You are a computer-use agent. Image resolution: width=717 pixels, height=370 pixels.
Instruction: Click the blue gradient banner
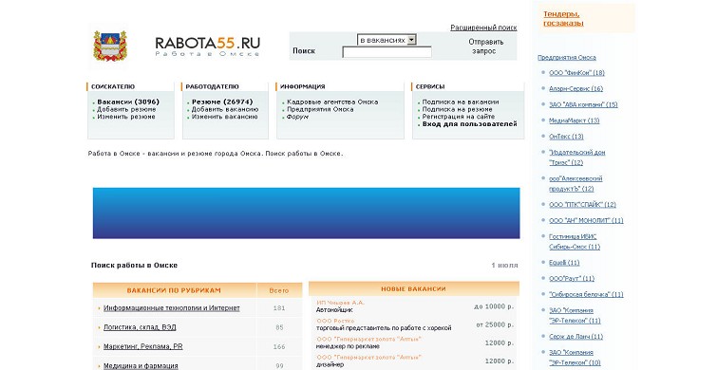point(307,213)
